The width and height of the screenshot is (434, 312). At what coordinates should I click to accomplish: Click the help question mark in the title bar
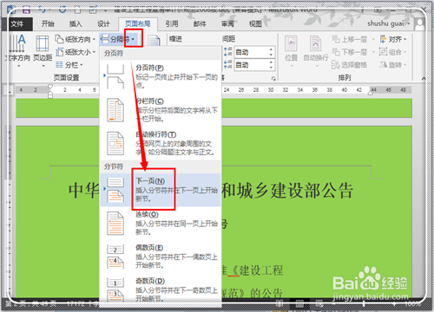[363, 10]
